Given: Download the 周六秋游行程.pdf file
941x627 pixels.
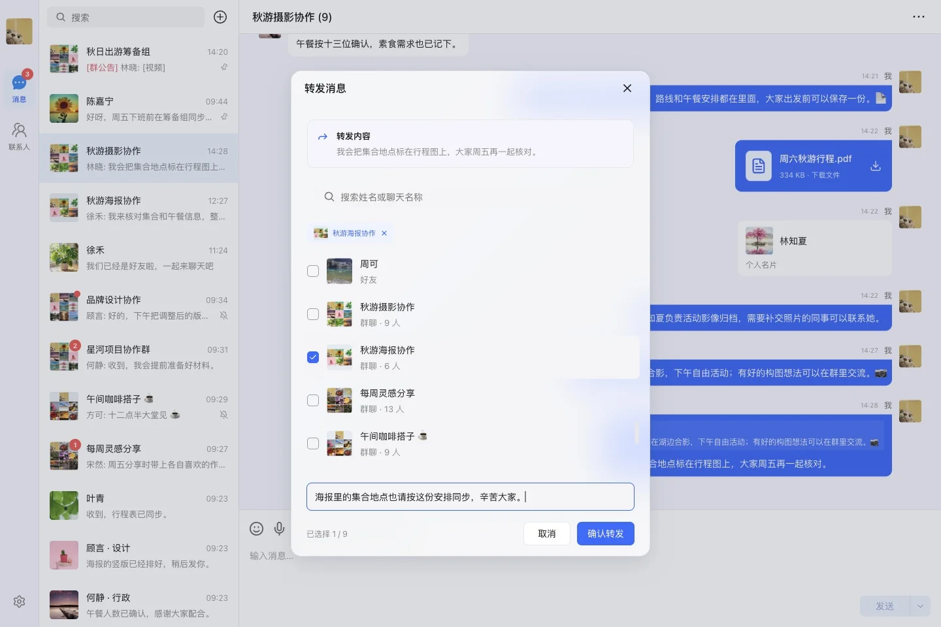Looking at the screenshot, I should tap(876, 166).
